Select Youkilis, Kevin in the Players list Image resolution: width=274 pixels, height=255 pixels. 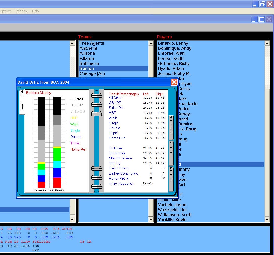[x=211, y=220]
